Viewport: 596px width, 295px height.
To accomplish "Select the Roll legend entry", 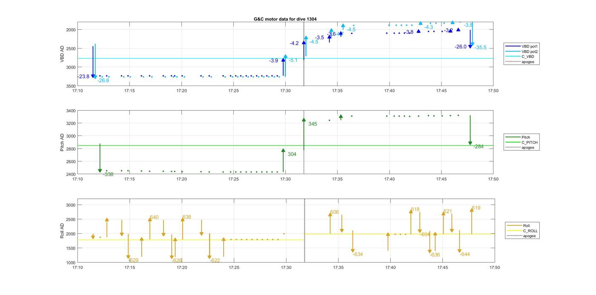I will pyautogui.click(x=526, y=226).
